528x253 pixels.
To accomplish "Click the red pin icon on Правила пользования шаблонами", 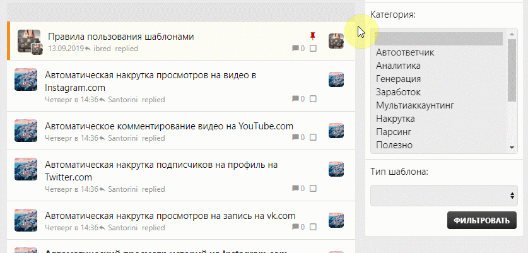I will click(313, 35).
